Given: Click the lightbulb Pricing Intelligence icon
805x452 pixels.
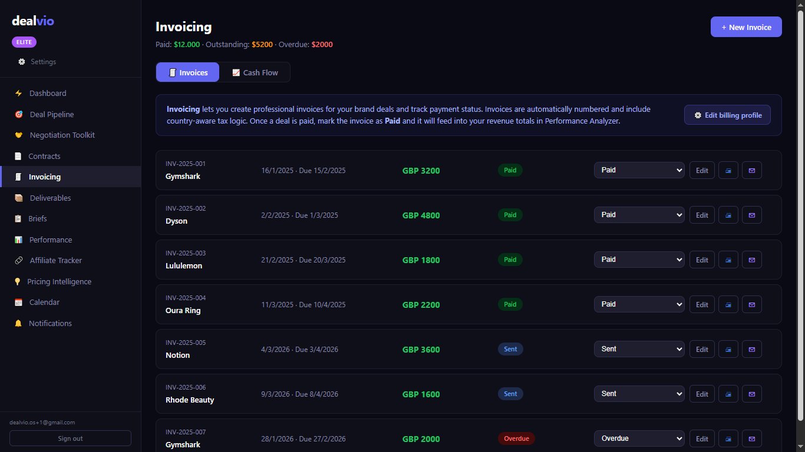Looking at the screenshot, I should [x=18, y=282].
